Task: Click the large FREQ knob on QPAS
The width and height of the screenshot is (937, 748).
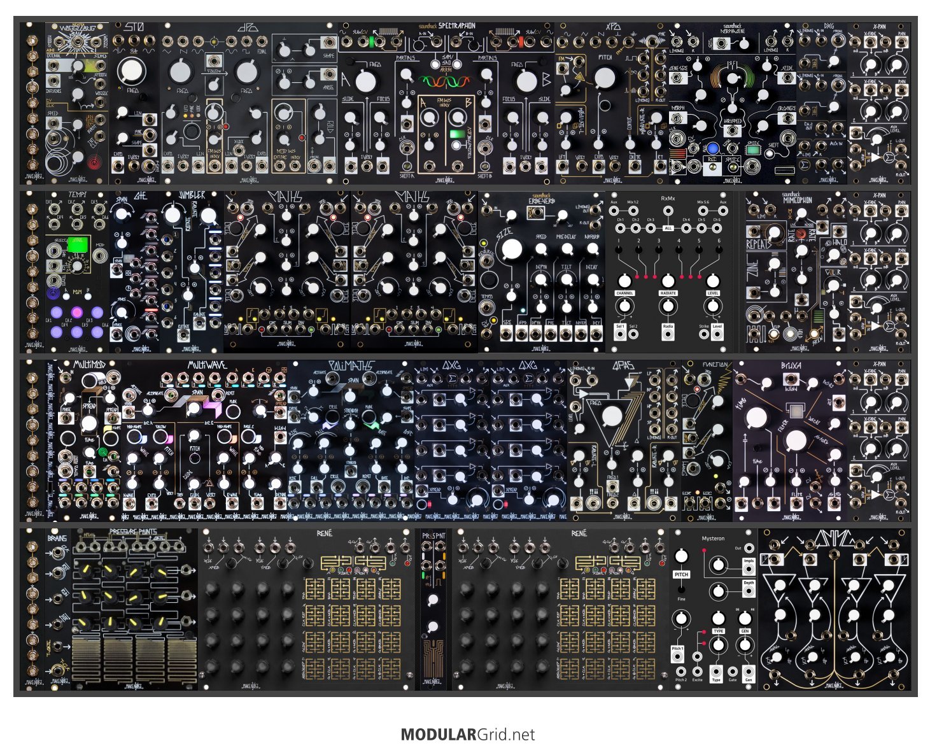Action: click(x=610, y=416)
